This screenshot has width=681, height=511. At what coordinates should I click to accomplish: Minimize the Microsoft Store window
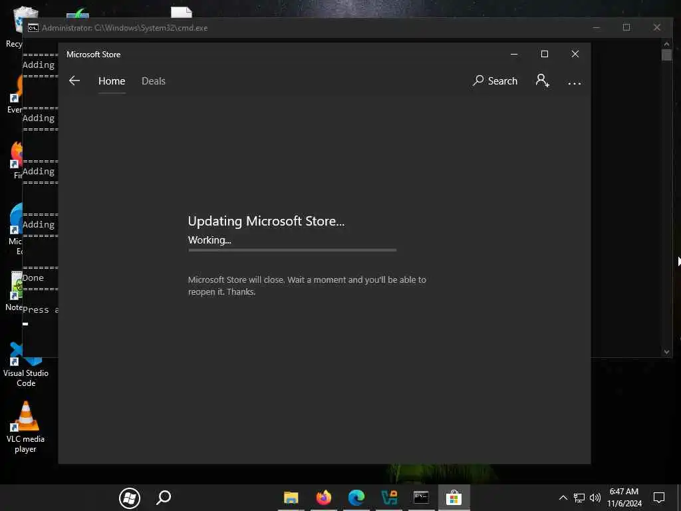tap(514, 55)
